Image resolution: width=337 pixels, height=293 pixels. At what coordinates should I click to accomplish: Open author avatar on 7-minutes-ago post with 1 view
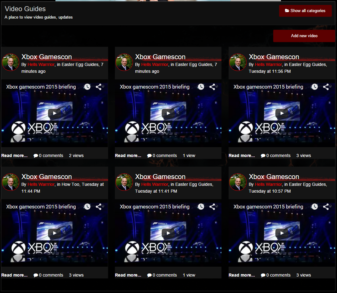[x=124, y=62]
